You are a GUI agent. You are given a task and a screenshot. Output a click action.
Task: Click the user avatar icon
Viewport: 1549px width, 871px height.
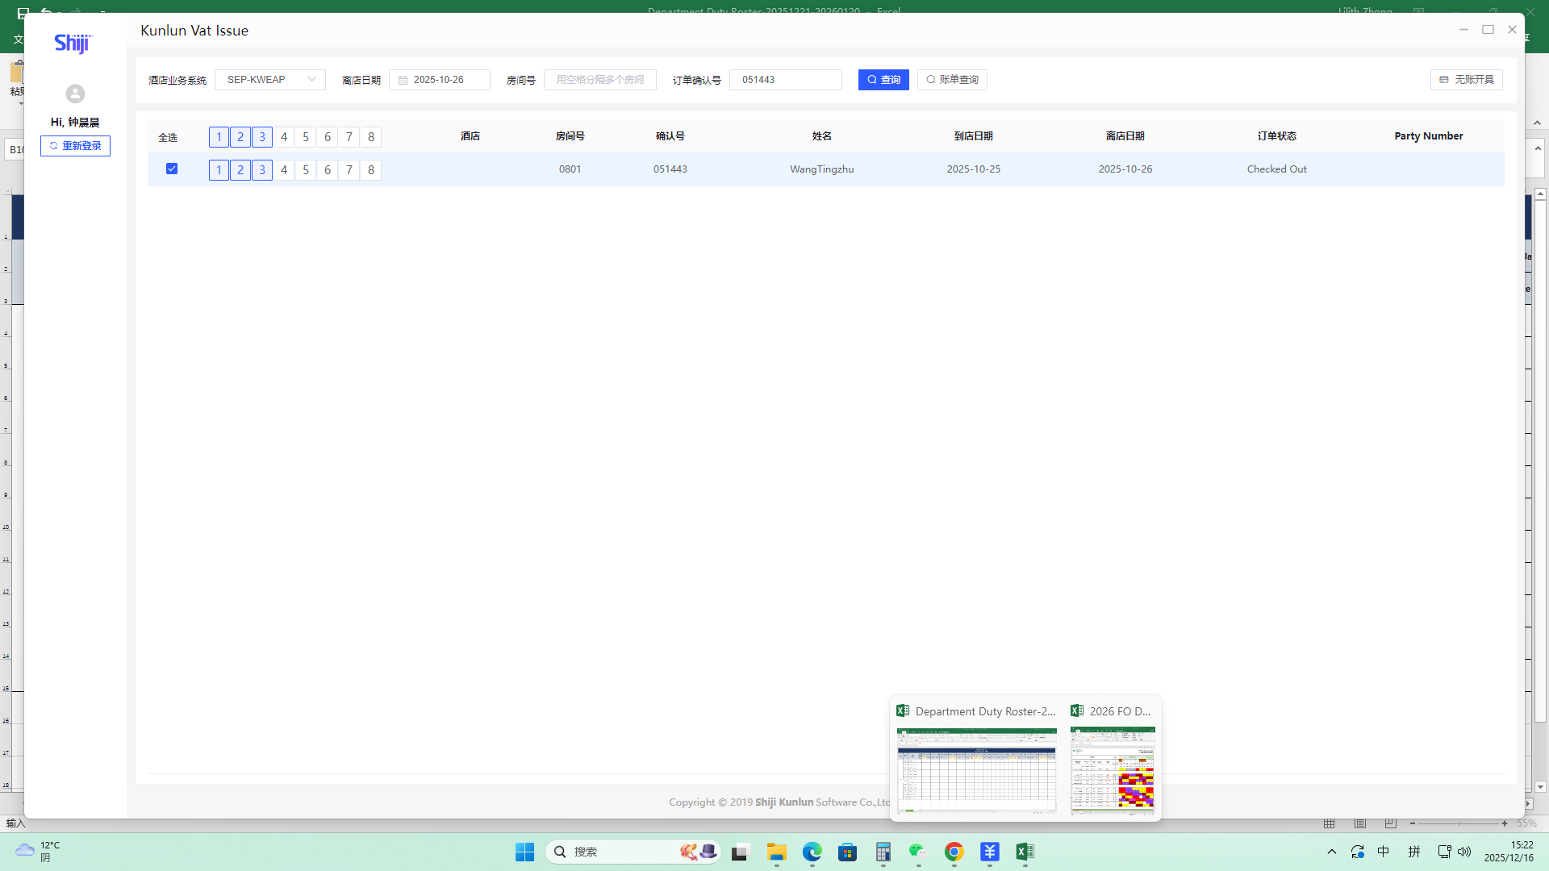click(75, 94)
